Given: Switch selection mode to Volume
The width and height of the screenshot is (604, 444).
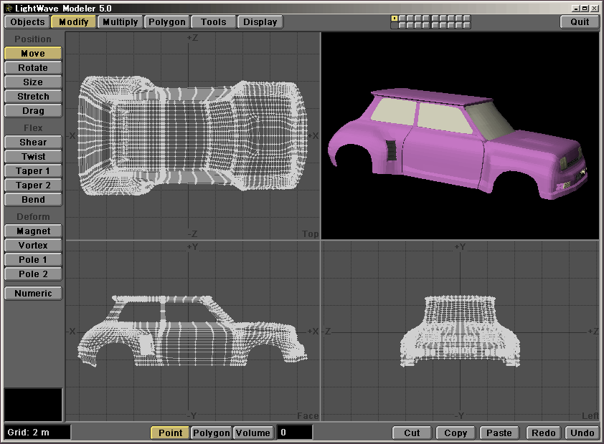Looking at the screenshot, I should (x=253, y=433).
